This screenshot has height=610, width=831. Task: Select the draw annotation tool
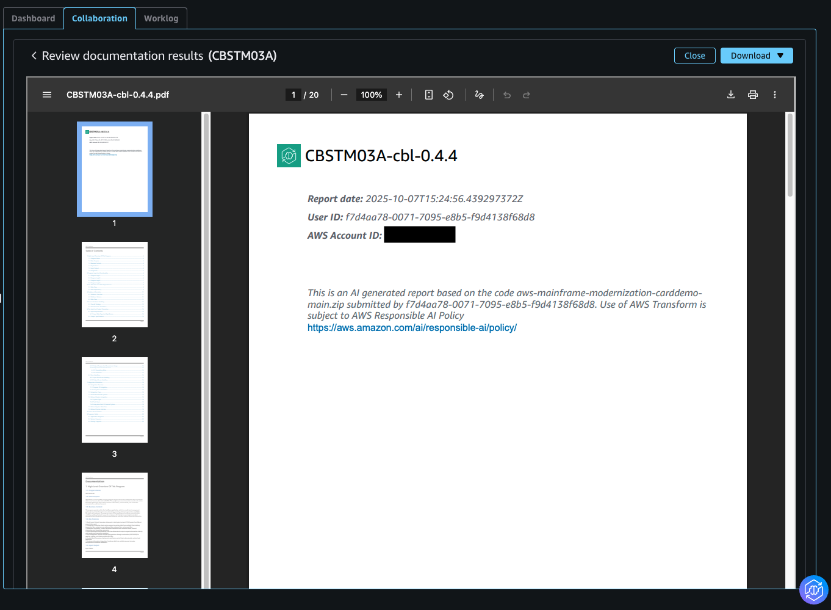point(479,95)
